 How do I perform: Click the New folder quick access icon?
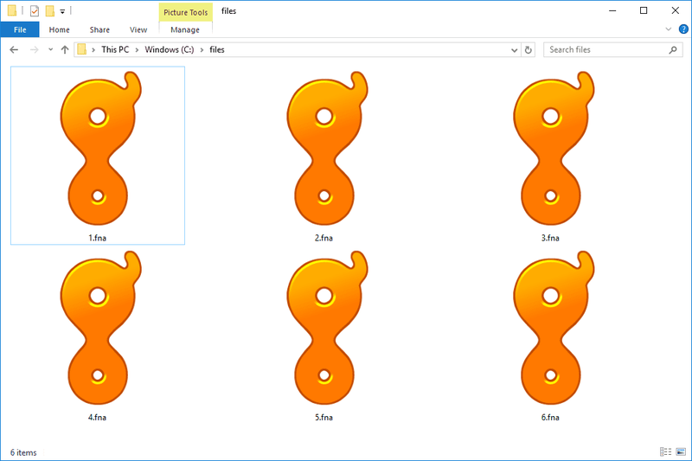click(50, 11)
